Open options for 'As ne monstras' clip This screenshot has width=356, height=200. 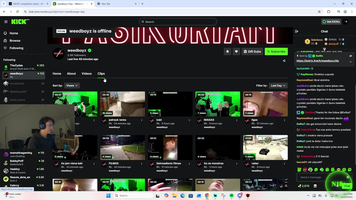237,164
